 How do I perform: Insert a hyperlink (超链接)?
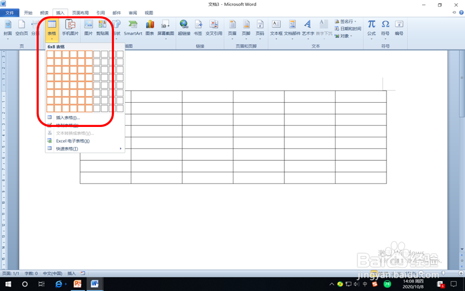184,28
